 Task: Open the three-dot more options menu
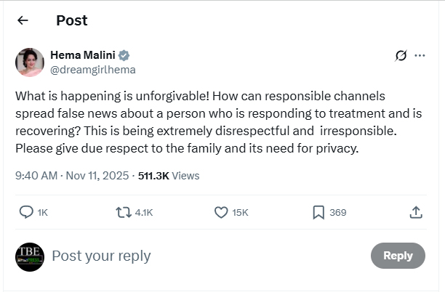420,56
